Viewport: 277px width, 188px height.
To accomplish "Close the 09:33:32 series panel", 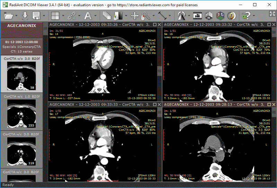I will (274, 24).
